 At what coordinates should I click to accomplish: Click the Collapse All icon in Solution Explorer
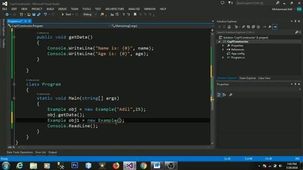tap(253, 27)
